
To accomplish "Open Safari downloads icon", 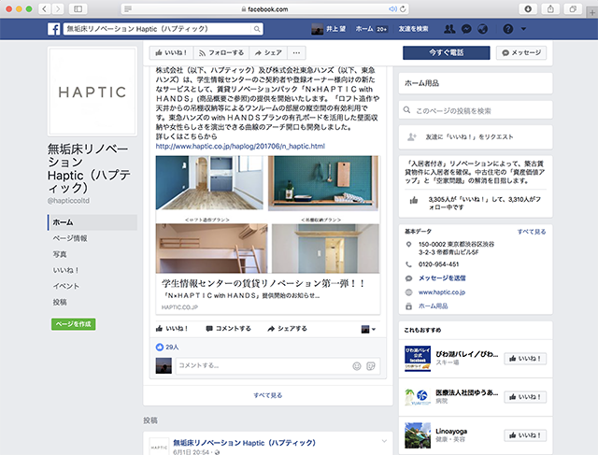I will (x=528, y=8).
